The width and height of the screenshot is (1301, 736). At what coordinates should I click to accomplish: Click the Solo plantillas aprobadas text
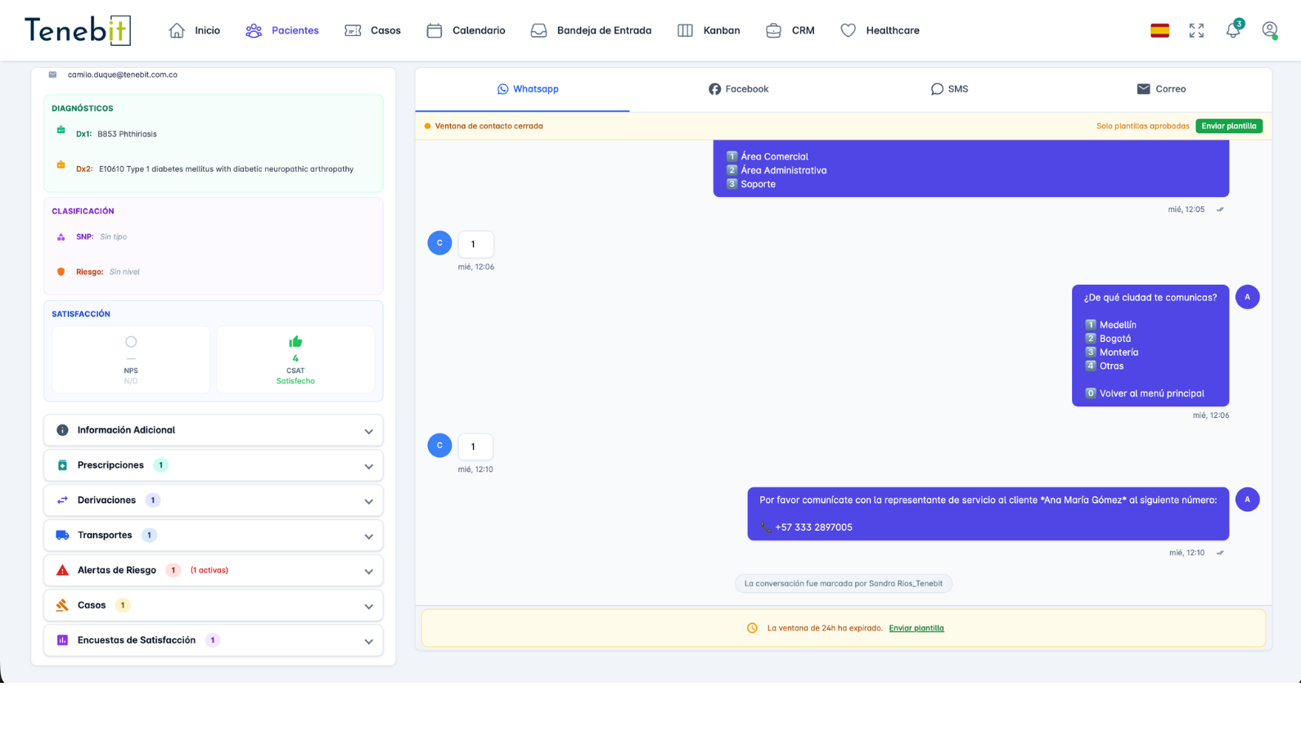click(x=1142, y=126)
